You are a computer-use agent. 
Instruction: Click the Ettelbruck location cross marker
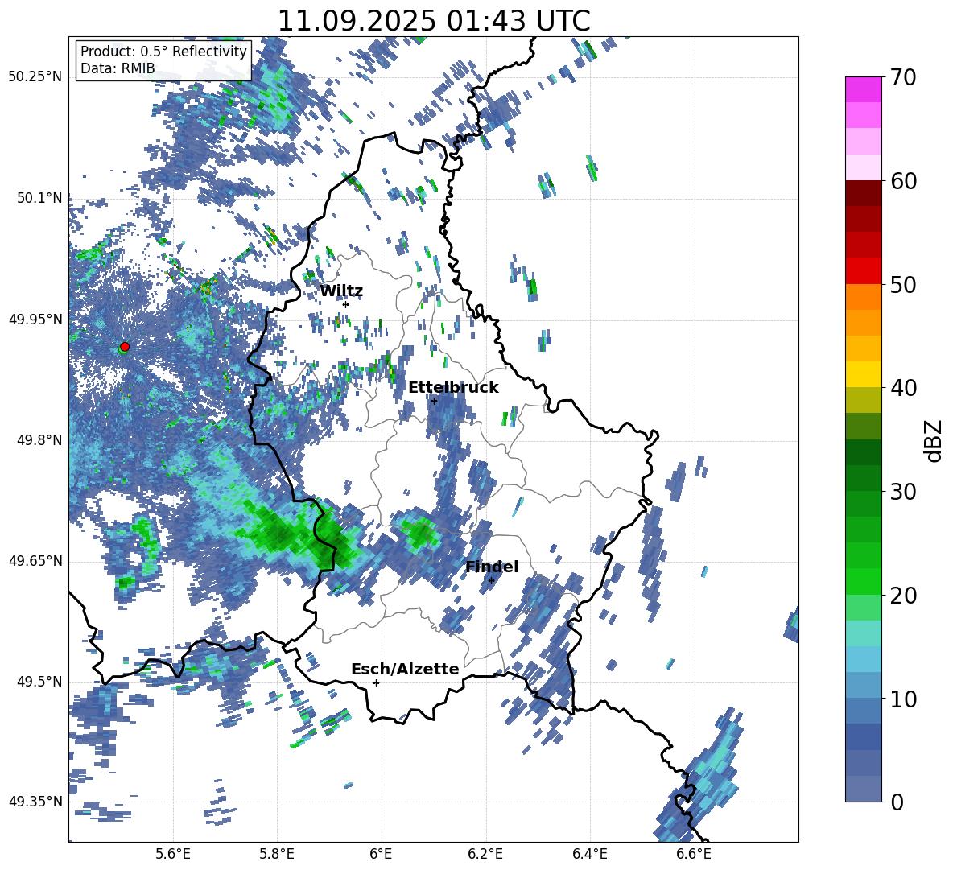coord(434,401)
